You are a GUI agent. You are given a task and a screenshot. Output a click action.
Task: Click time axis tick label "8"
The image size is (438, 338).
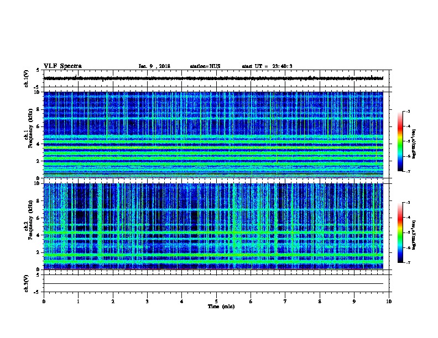pyautogui.click(x=320, y=301)
